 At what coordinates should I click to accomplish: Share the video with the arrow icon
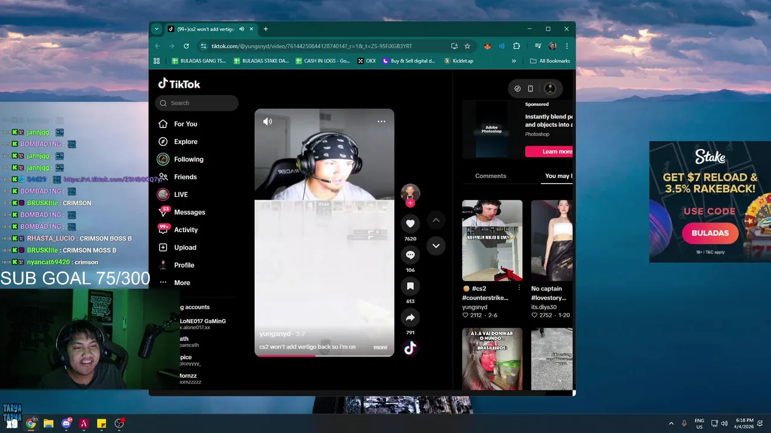pyautogui.click(x=410, y=318)
